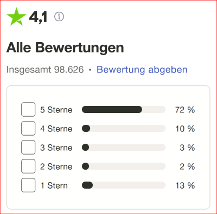The height and width of the screenshot is (214, 217).
Task: Enable the 2 Sterne checkbox
Action: 28,166
